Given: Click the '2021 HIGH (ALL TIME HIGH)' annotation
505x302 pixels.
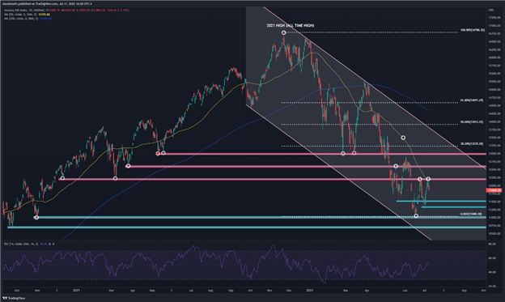Looking at the screenshot, I should (x=291, y=25).
